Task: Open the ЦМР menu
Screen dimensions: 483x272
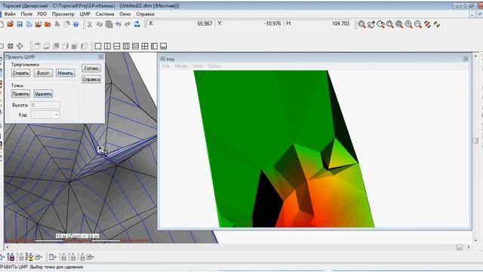Action: click(85, 14)
